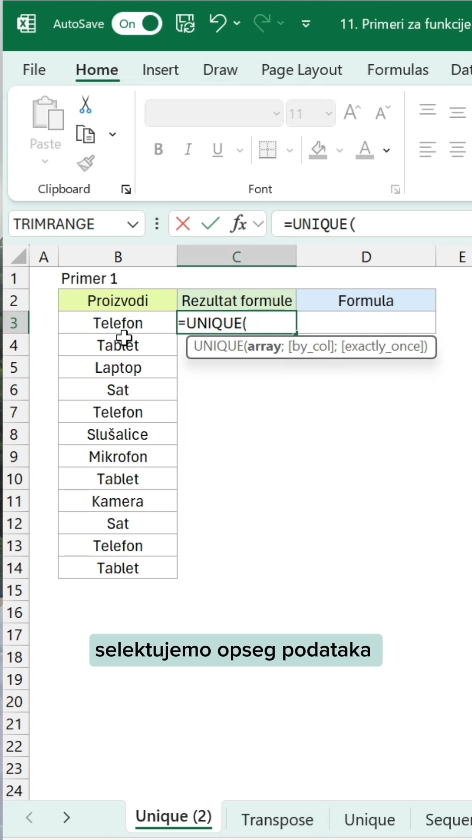Click the Cut scissors icon
Image resolution: width=472 pixels, height=840 pixels.
(x=86, y=105)
